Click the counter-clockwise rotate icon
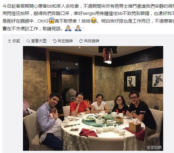 point(55,41)
